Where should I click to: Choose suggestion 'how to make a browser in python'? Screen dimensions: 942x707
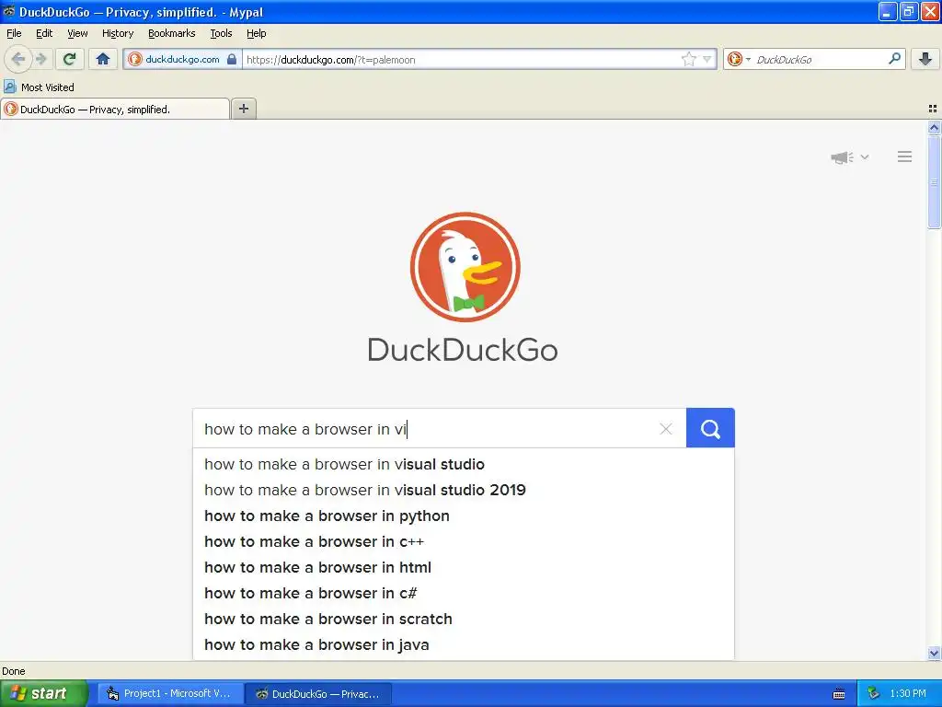tap(464, 516)
